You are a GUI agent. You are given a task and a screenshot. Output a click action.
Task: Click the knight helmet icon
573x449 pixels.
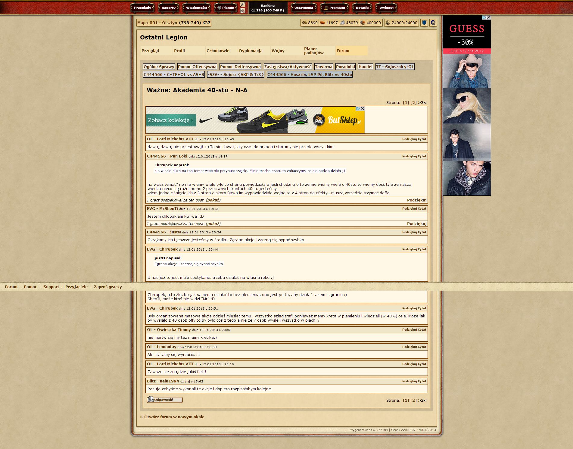pos(433,23)
